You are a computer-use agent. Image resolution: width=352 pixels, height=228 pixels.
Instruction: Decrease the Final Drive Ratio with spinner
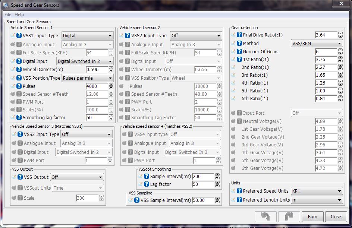(340, 37)
